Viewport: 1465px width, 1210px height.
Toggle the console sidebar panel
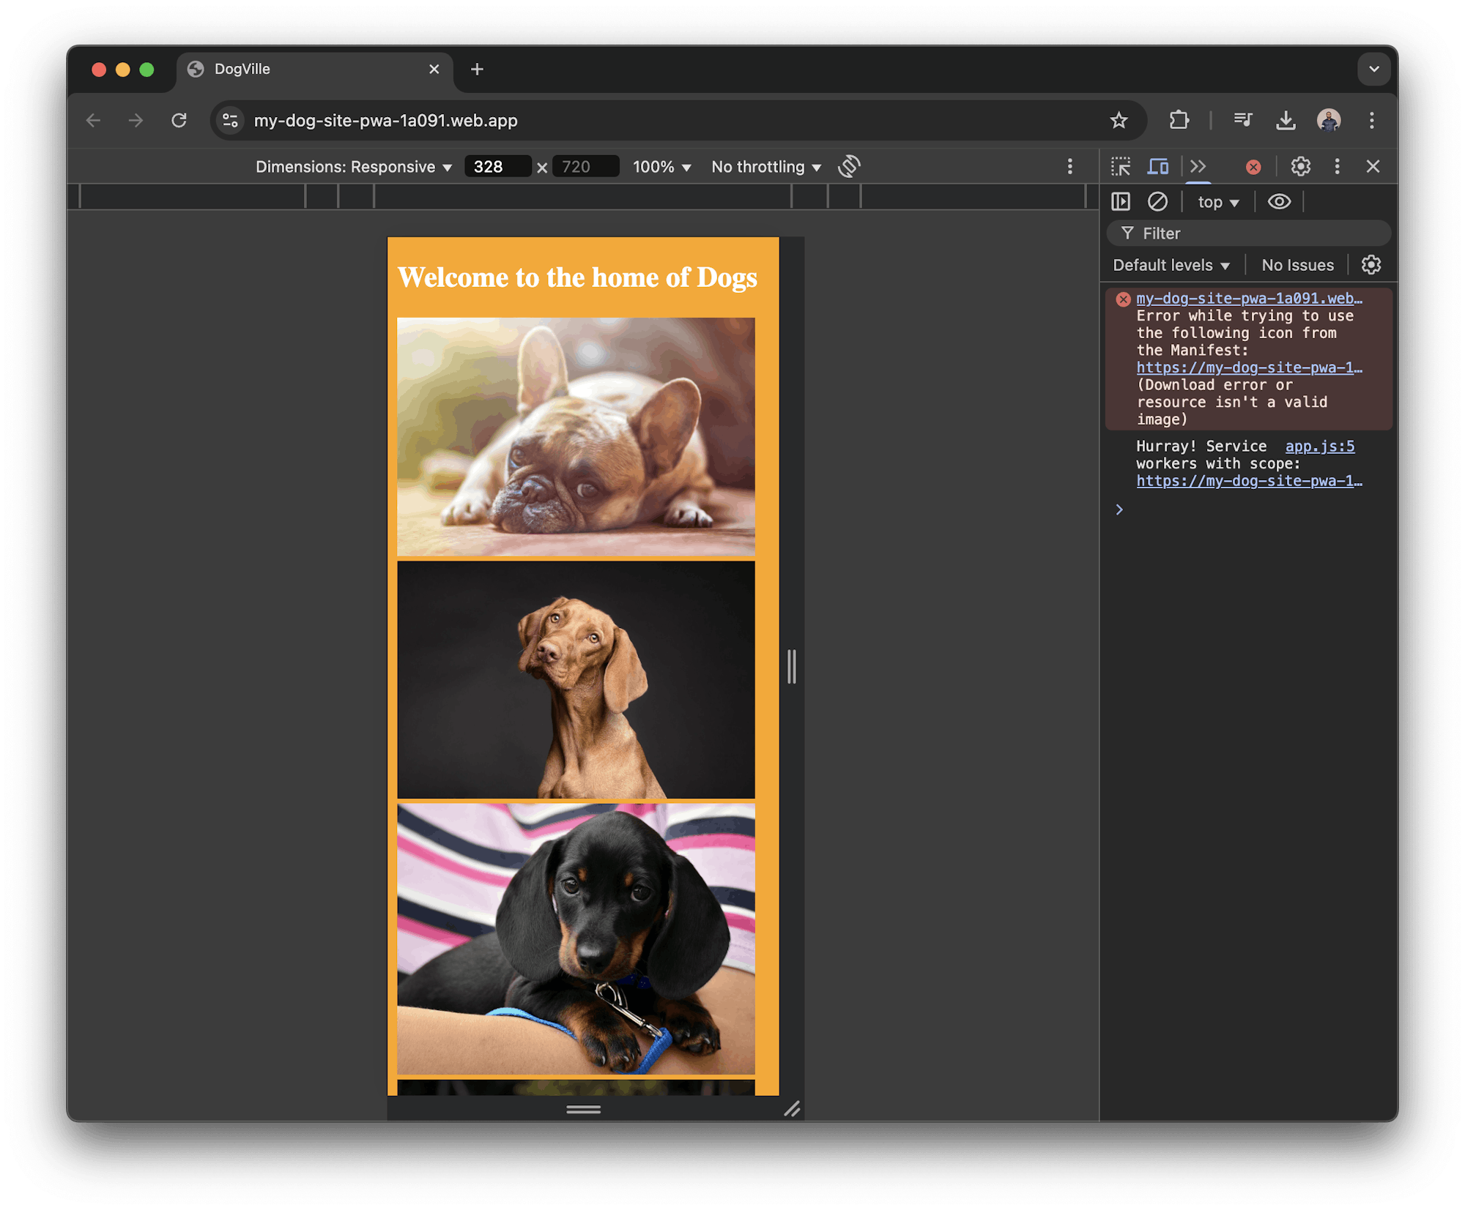(x=1120, y=201)
